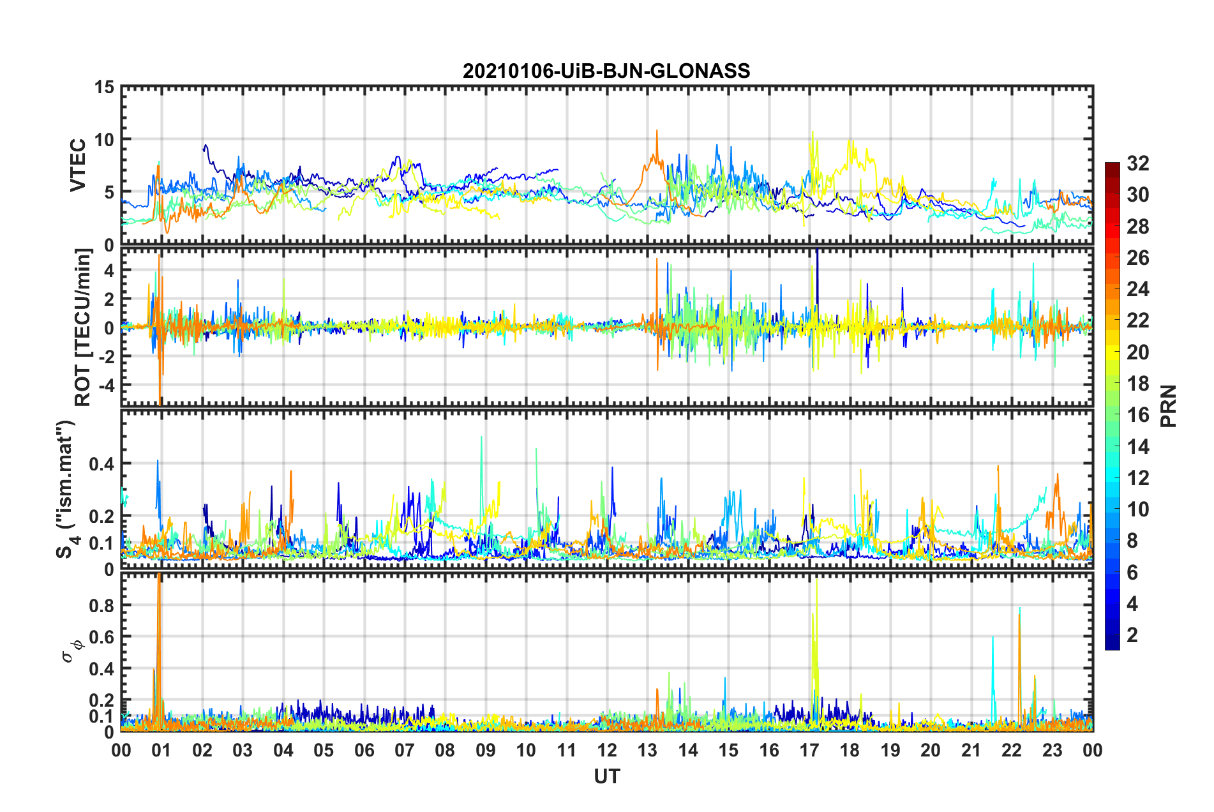Screen dimensions: 1214x812
Task: Click colorbar tick label 2
Action: (1132, 635)
